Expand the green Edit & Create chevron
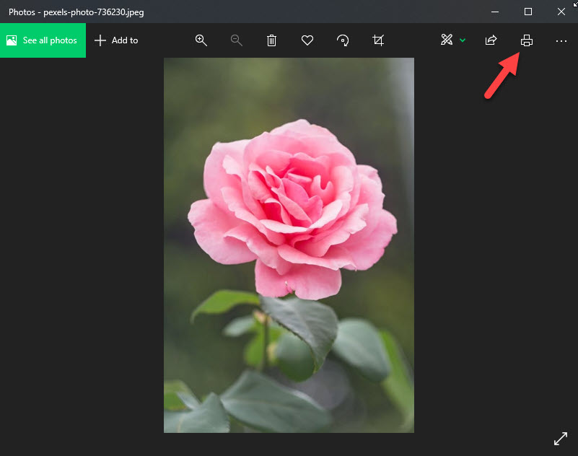This screenshot has width=578, height=456. tap(463, 40)
